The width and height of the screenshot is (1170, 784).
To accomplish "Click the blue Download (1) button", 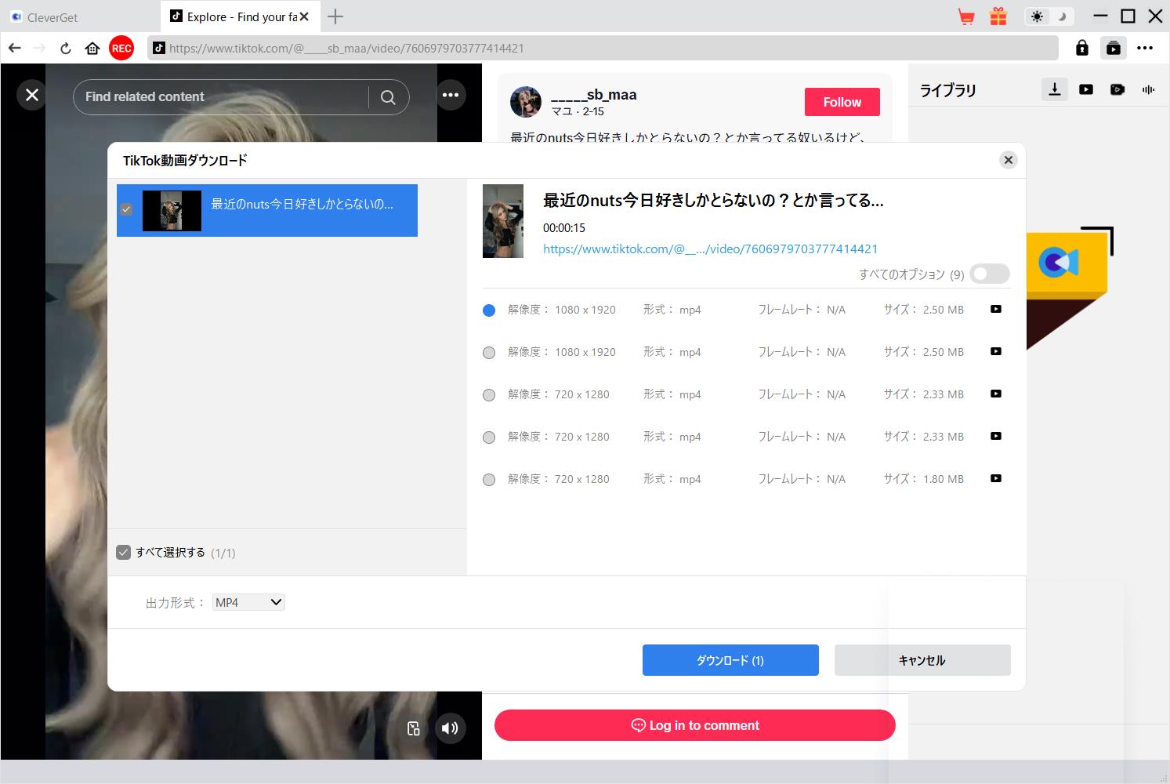I will (730, 660).
